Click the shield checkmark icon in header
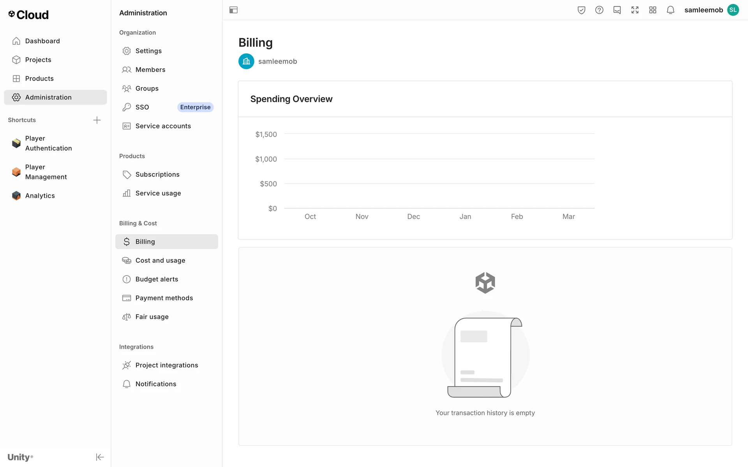This screenshot has width=748, height=467. [581, 10]
